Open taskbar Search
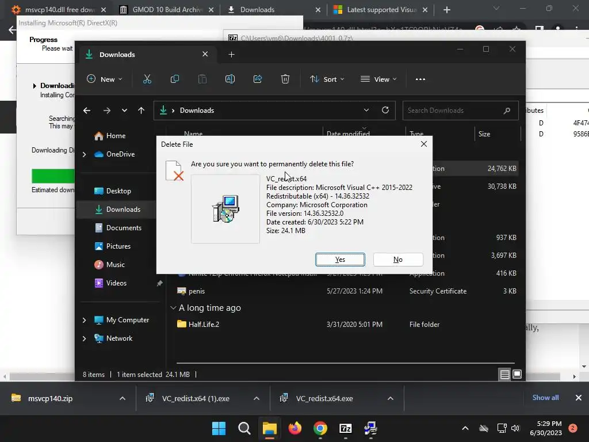This screenshot has height=442, width=589. coord(244,428)
